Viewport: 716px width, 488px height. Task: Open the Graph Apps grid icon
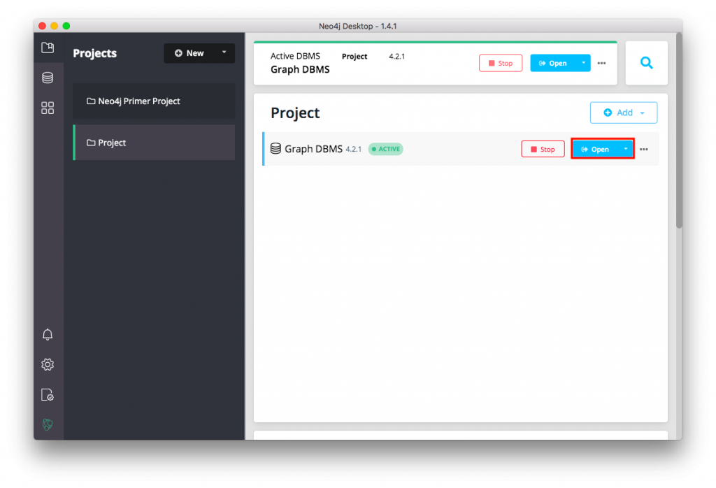[48, 108]
